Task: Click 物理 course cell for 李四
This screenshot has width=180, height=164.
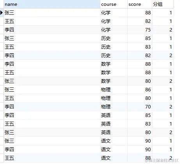Action: click(114, 107)
